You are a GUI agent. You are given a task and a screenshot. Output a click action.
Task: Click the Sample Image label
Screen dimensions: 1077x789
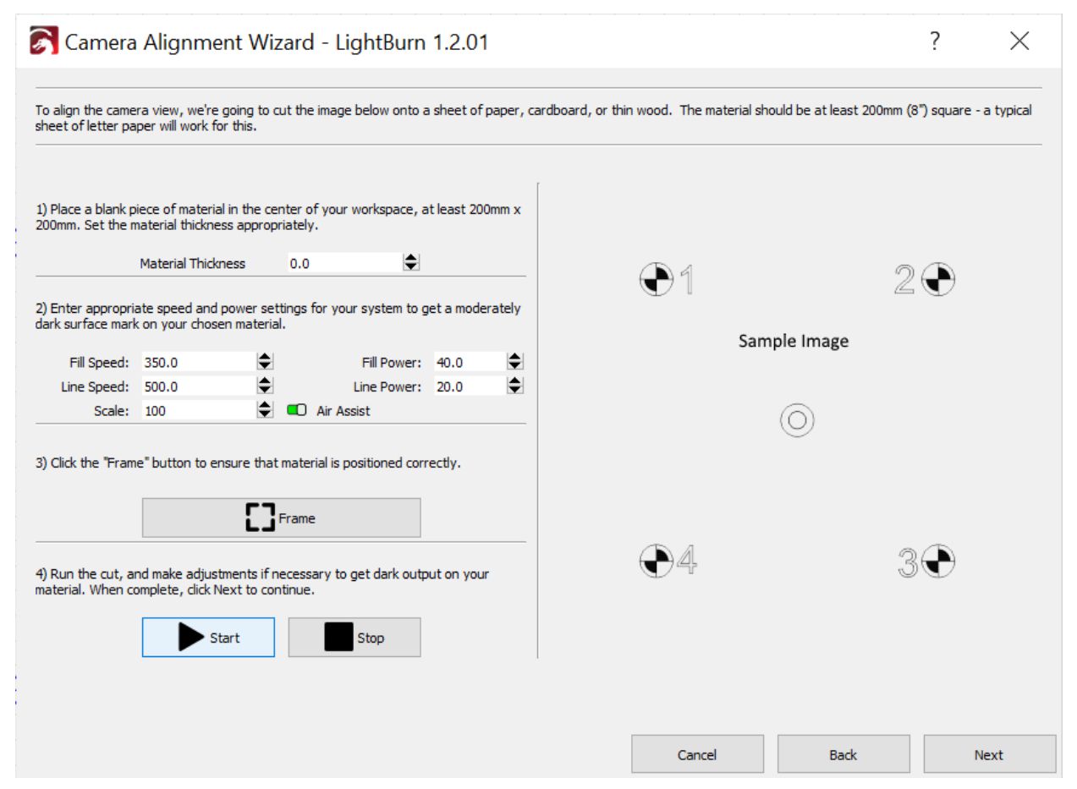coord(794,341)
